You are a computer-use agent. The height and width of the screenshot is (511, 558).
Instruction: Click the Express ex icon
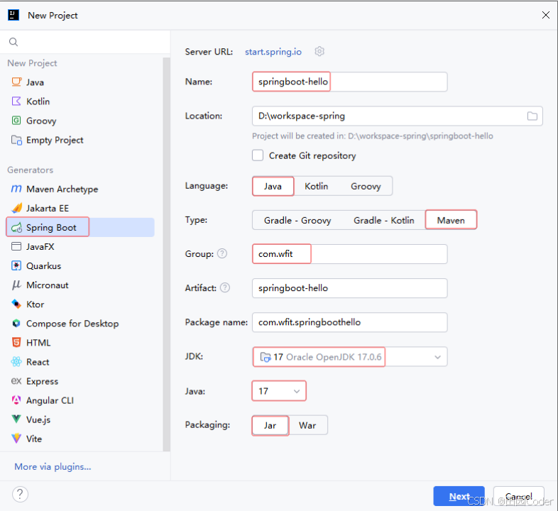pos(16,381)
